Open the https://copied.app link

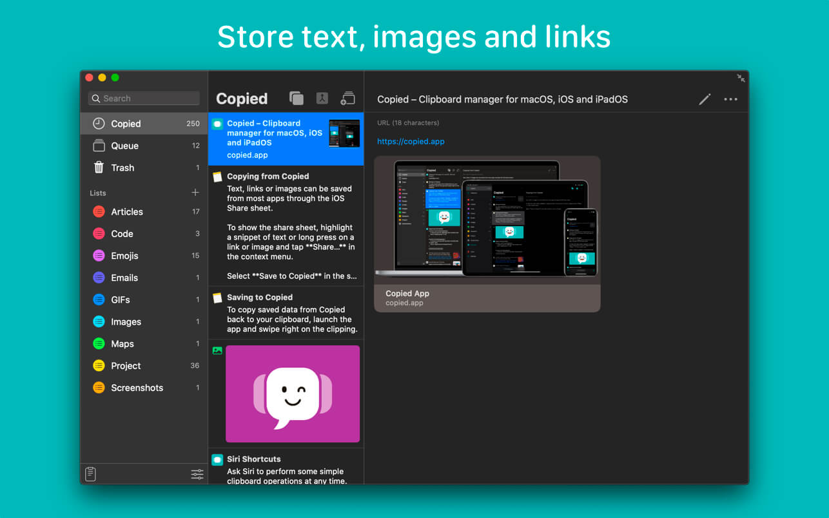(411, 141)
